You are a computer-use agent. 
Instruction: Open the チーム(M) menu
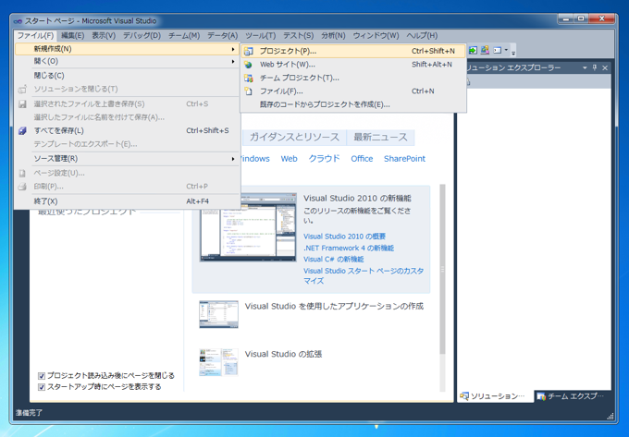click(x=184, y=36)
